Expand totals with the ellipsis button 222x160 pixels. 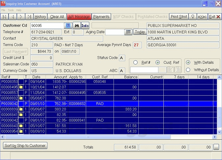(216, 148)
